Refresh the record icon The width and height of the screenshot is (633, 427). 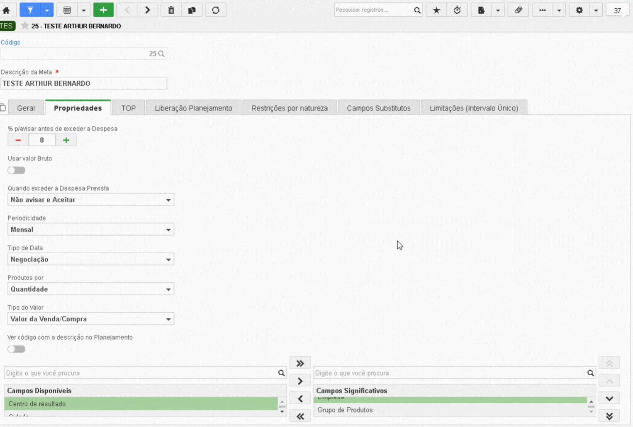point(216,10)
